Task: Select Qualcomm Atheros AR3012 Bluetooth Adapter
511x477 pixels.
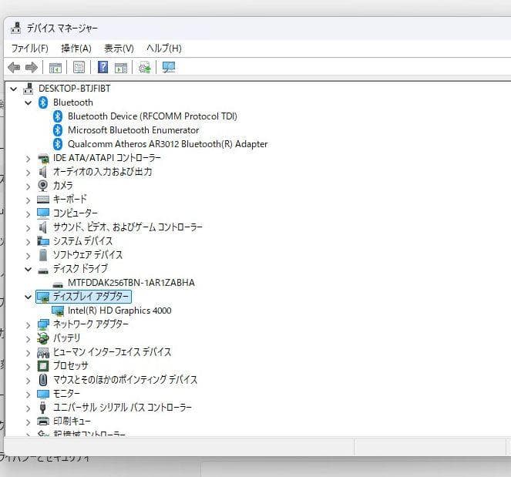Action: pyautogui.click(x=167, y=144)
